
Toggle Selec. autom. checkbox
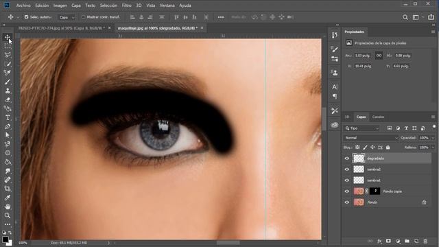pyautogui.click(x=26, y=17)
